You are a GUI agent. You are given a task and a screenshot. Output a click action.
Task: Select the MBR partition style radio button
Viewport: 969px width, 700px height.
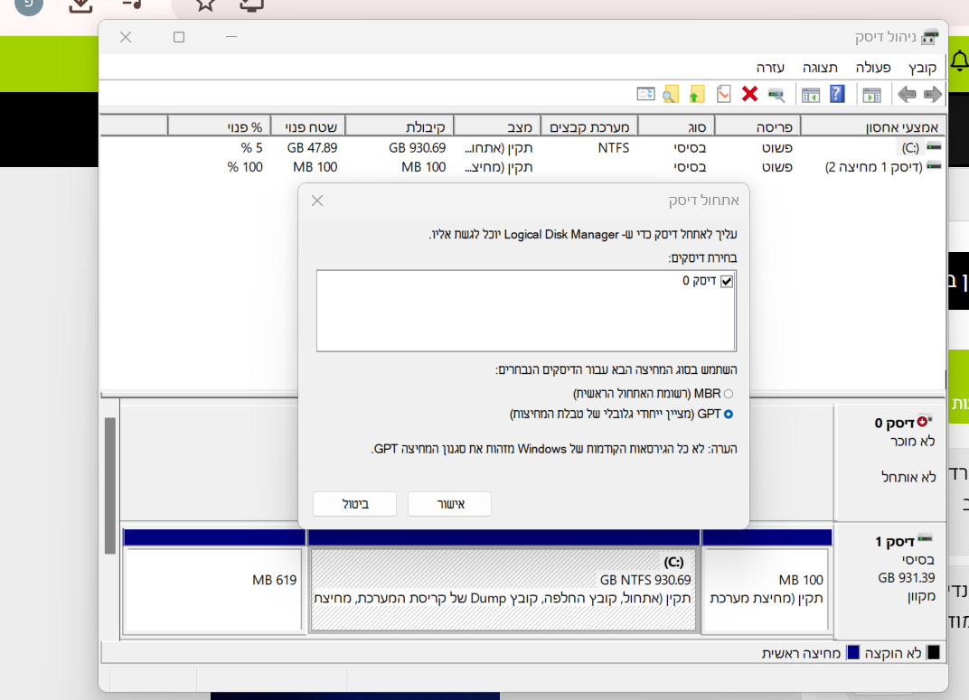729,394
